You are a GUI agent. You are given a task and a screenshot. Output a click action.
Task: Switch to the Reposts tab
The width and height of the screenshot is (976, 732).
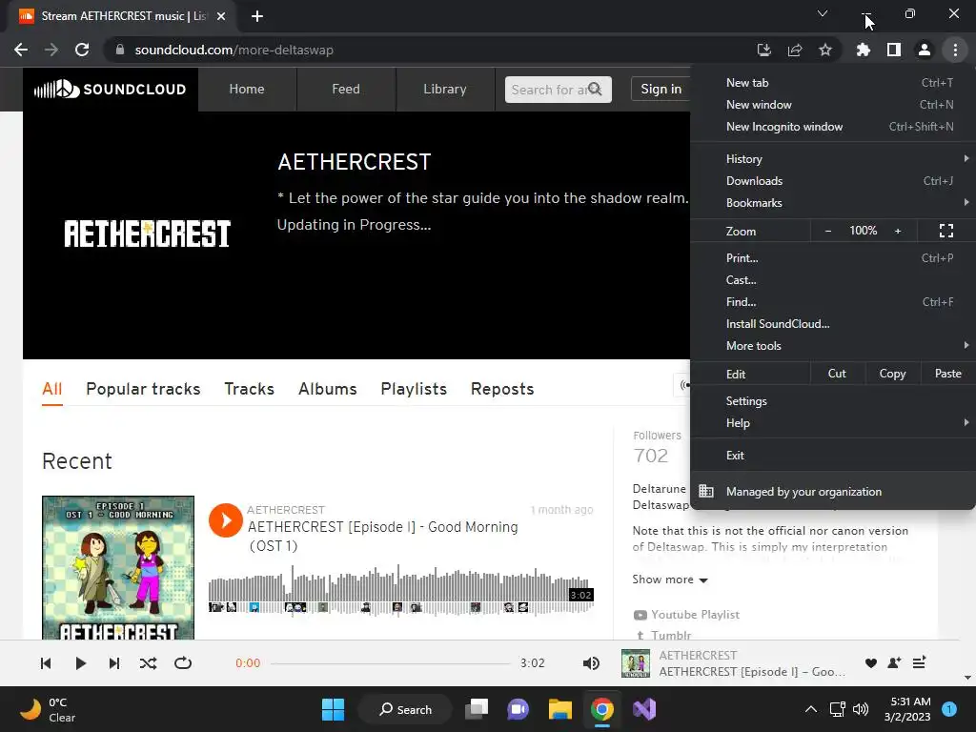tap(502, 389)
